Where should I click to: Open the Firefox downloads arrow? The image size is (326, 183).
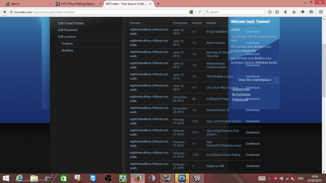286,12
